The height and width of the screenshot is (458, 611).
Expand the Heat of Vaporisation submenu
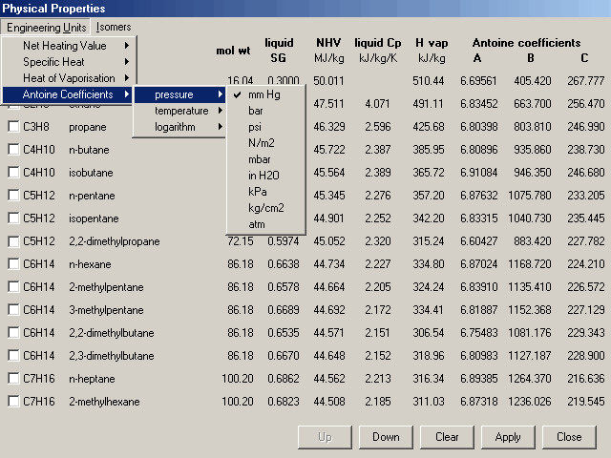click(x=71, y=78)
